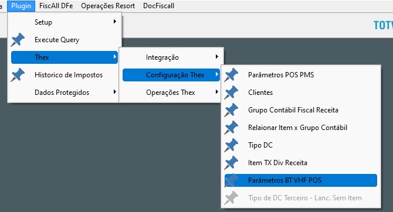Screen dimensions: 393x212
Task: Choose Execute Query menu entry
Action: pos(65,40)
